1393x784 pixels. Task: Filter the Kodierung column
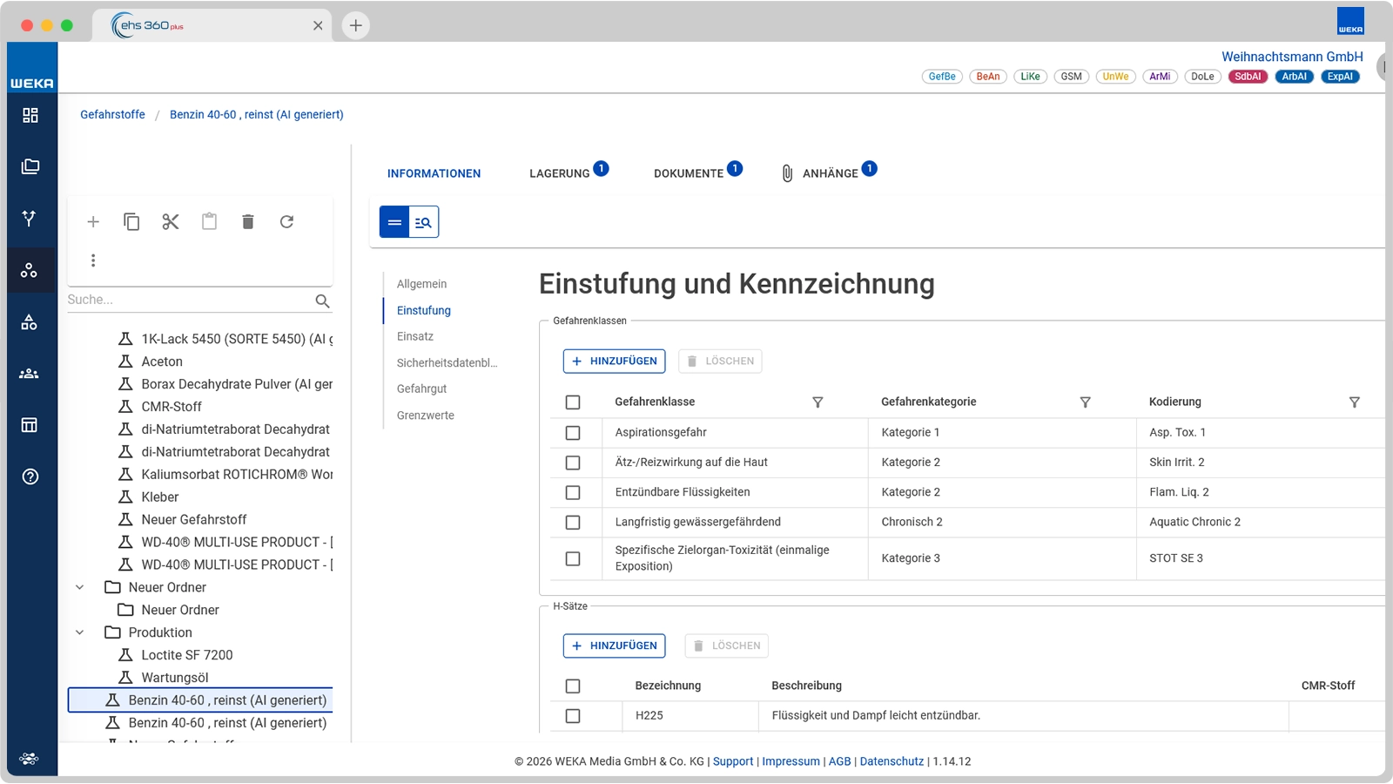pyautogui.click(x=1354, y=402)
